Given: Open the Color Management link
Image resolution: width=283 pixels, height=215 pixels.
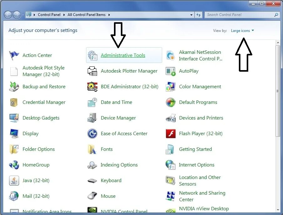Looking at the screenshot, I should [x=200, y=87].
